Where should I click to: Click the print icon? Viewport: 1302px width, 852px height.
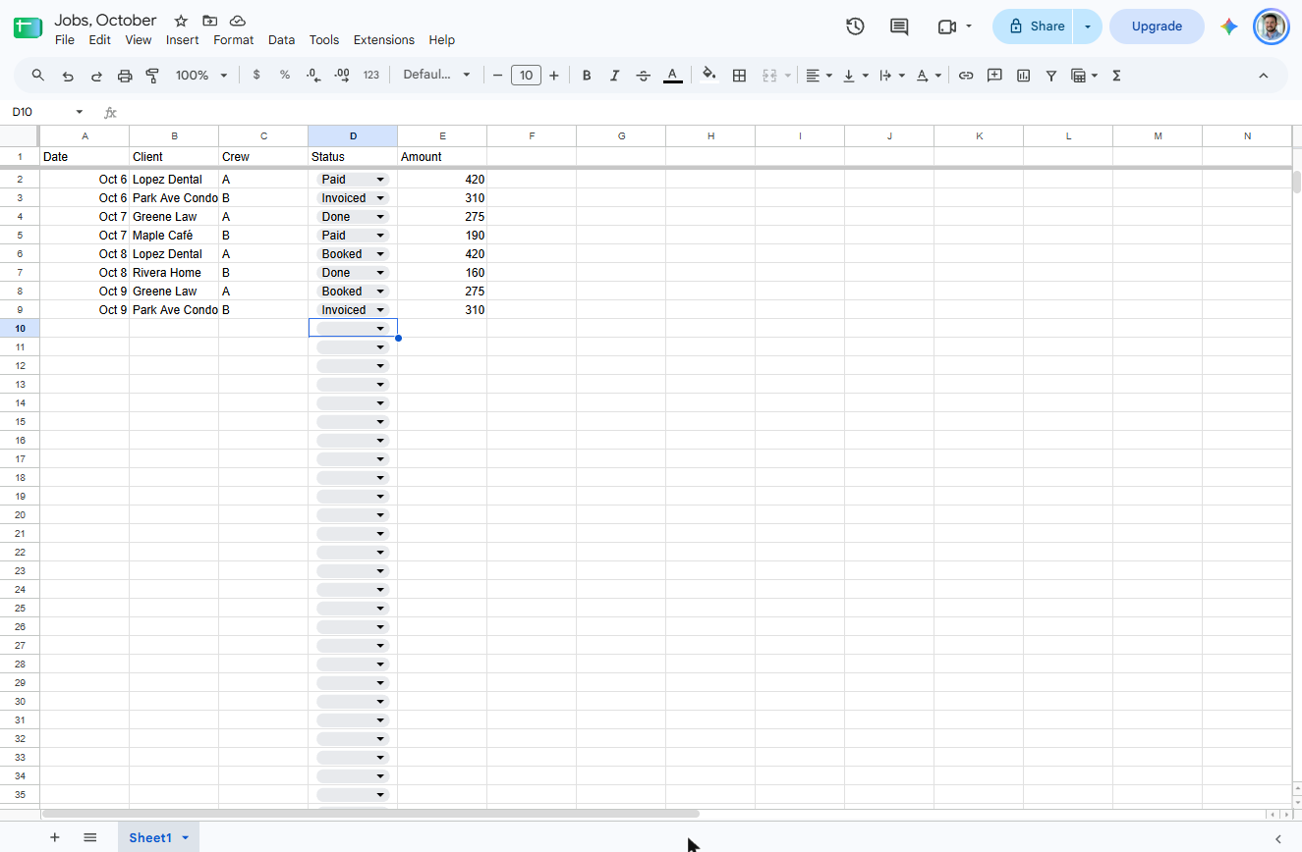click(x=125, y=76)
